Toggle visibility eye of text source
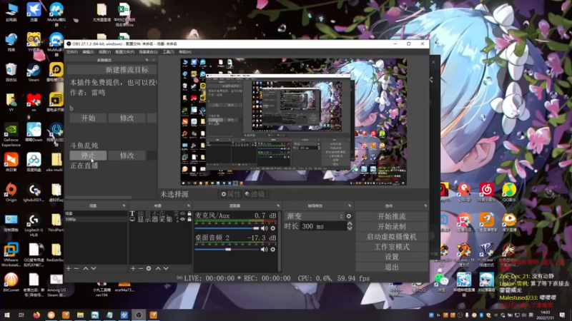572x321 pixels. (x=183, y=213)
